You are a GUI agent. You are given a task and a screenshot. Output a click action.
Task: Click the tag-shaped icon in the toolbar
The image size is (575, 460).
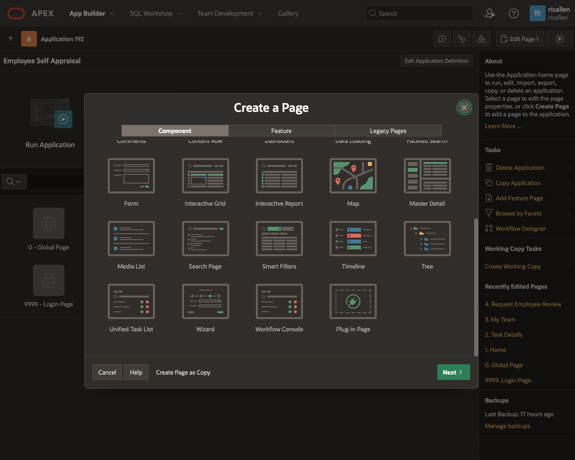tap(462, 39)
